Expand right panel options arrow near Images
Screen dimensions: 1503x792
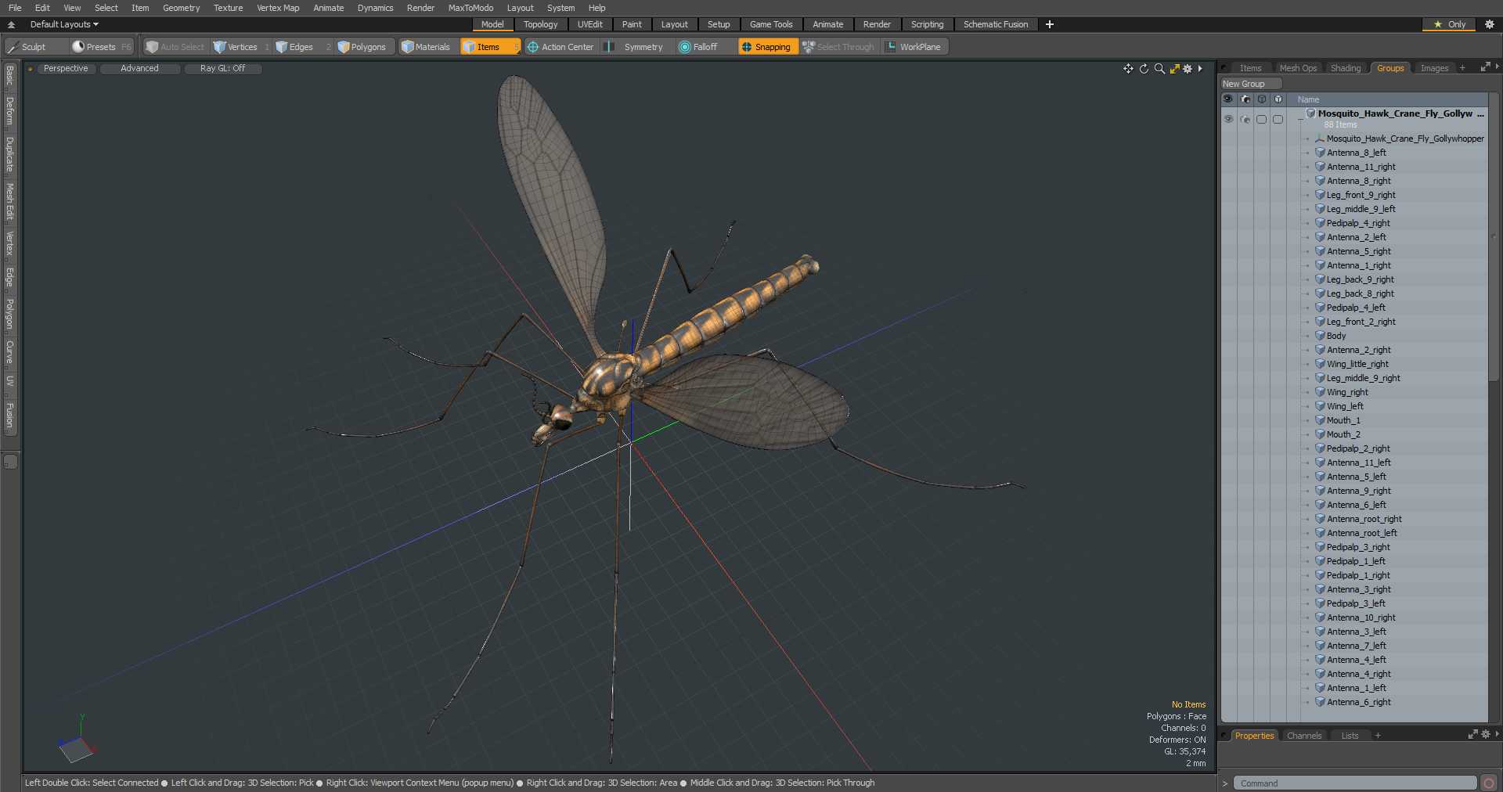pyautogui.click(x=1497, y=67)
